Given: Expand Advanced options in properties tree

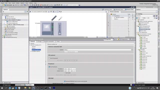Looking at the screenshot, I should click(x=31, y=51).
